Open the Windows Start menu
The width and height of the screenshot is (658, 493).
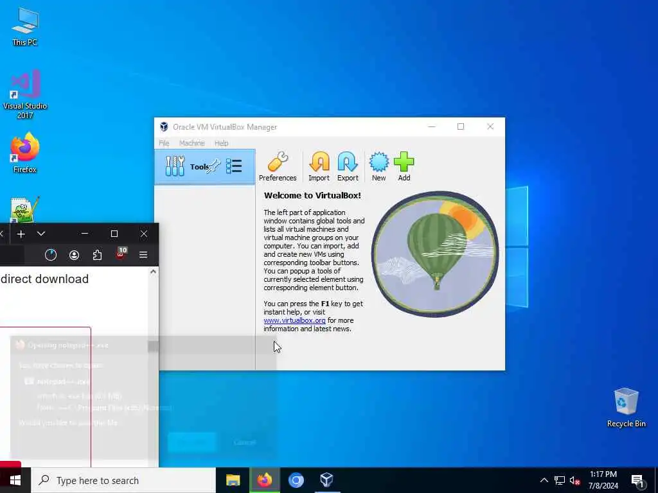[15, 480]
